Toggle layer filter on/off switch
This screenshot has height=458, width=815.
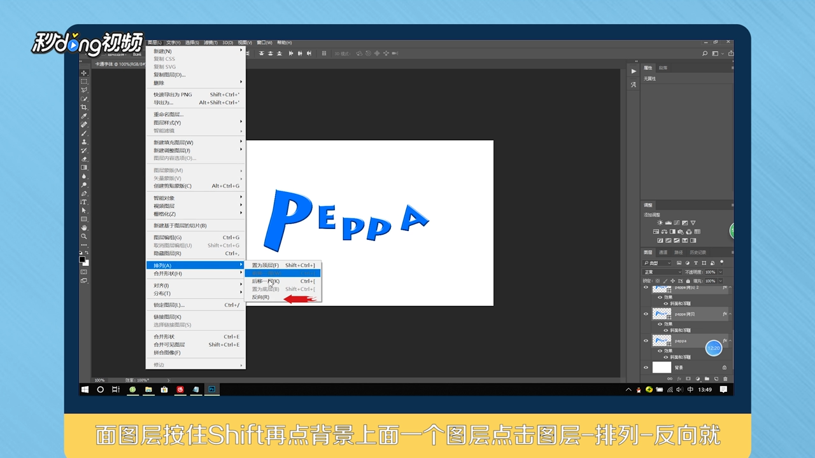(x=721, y=263)
